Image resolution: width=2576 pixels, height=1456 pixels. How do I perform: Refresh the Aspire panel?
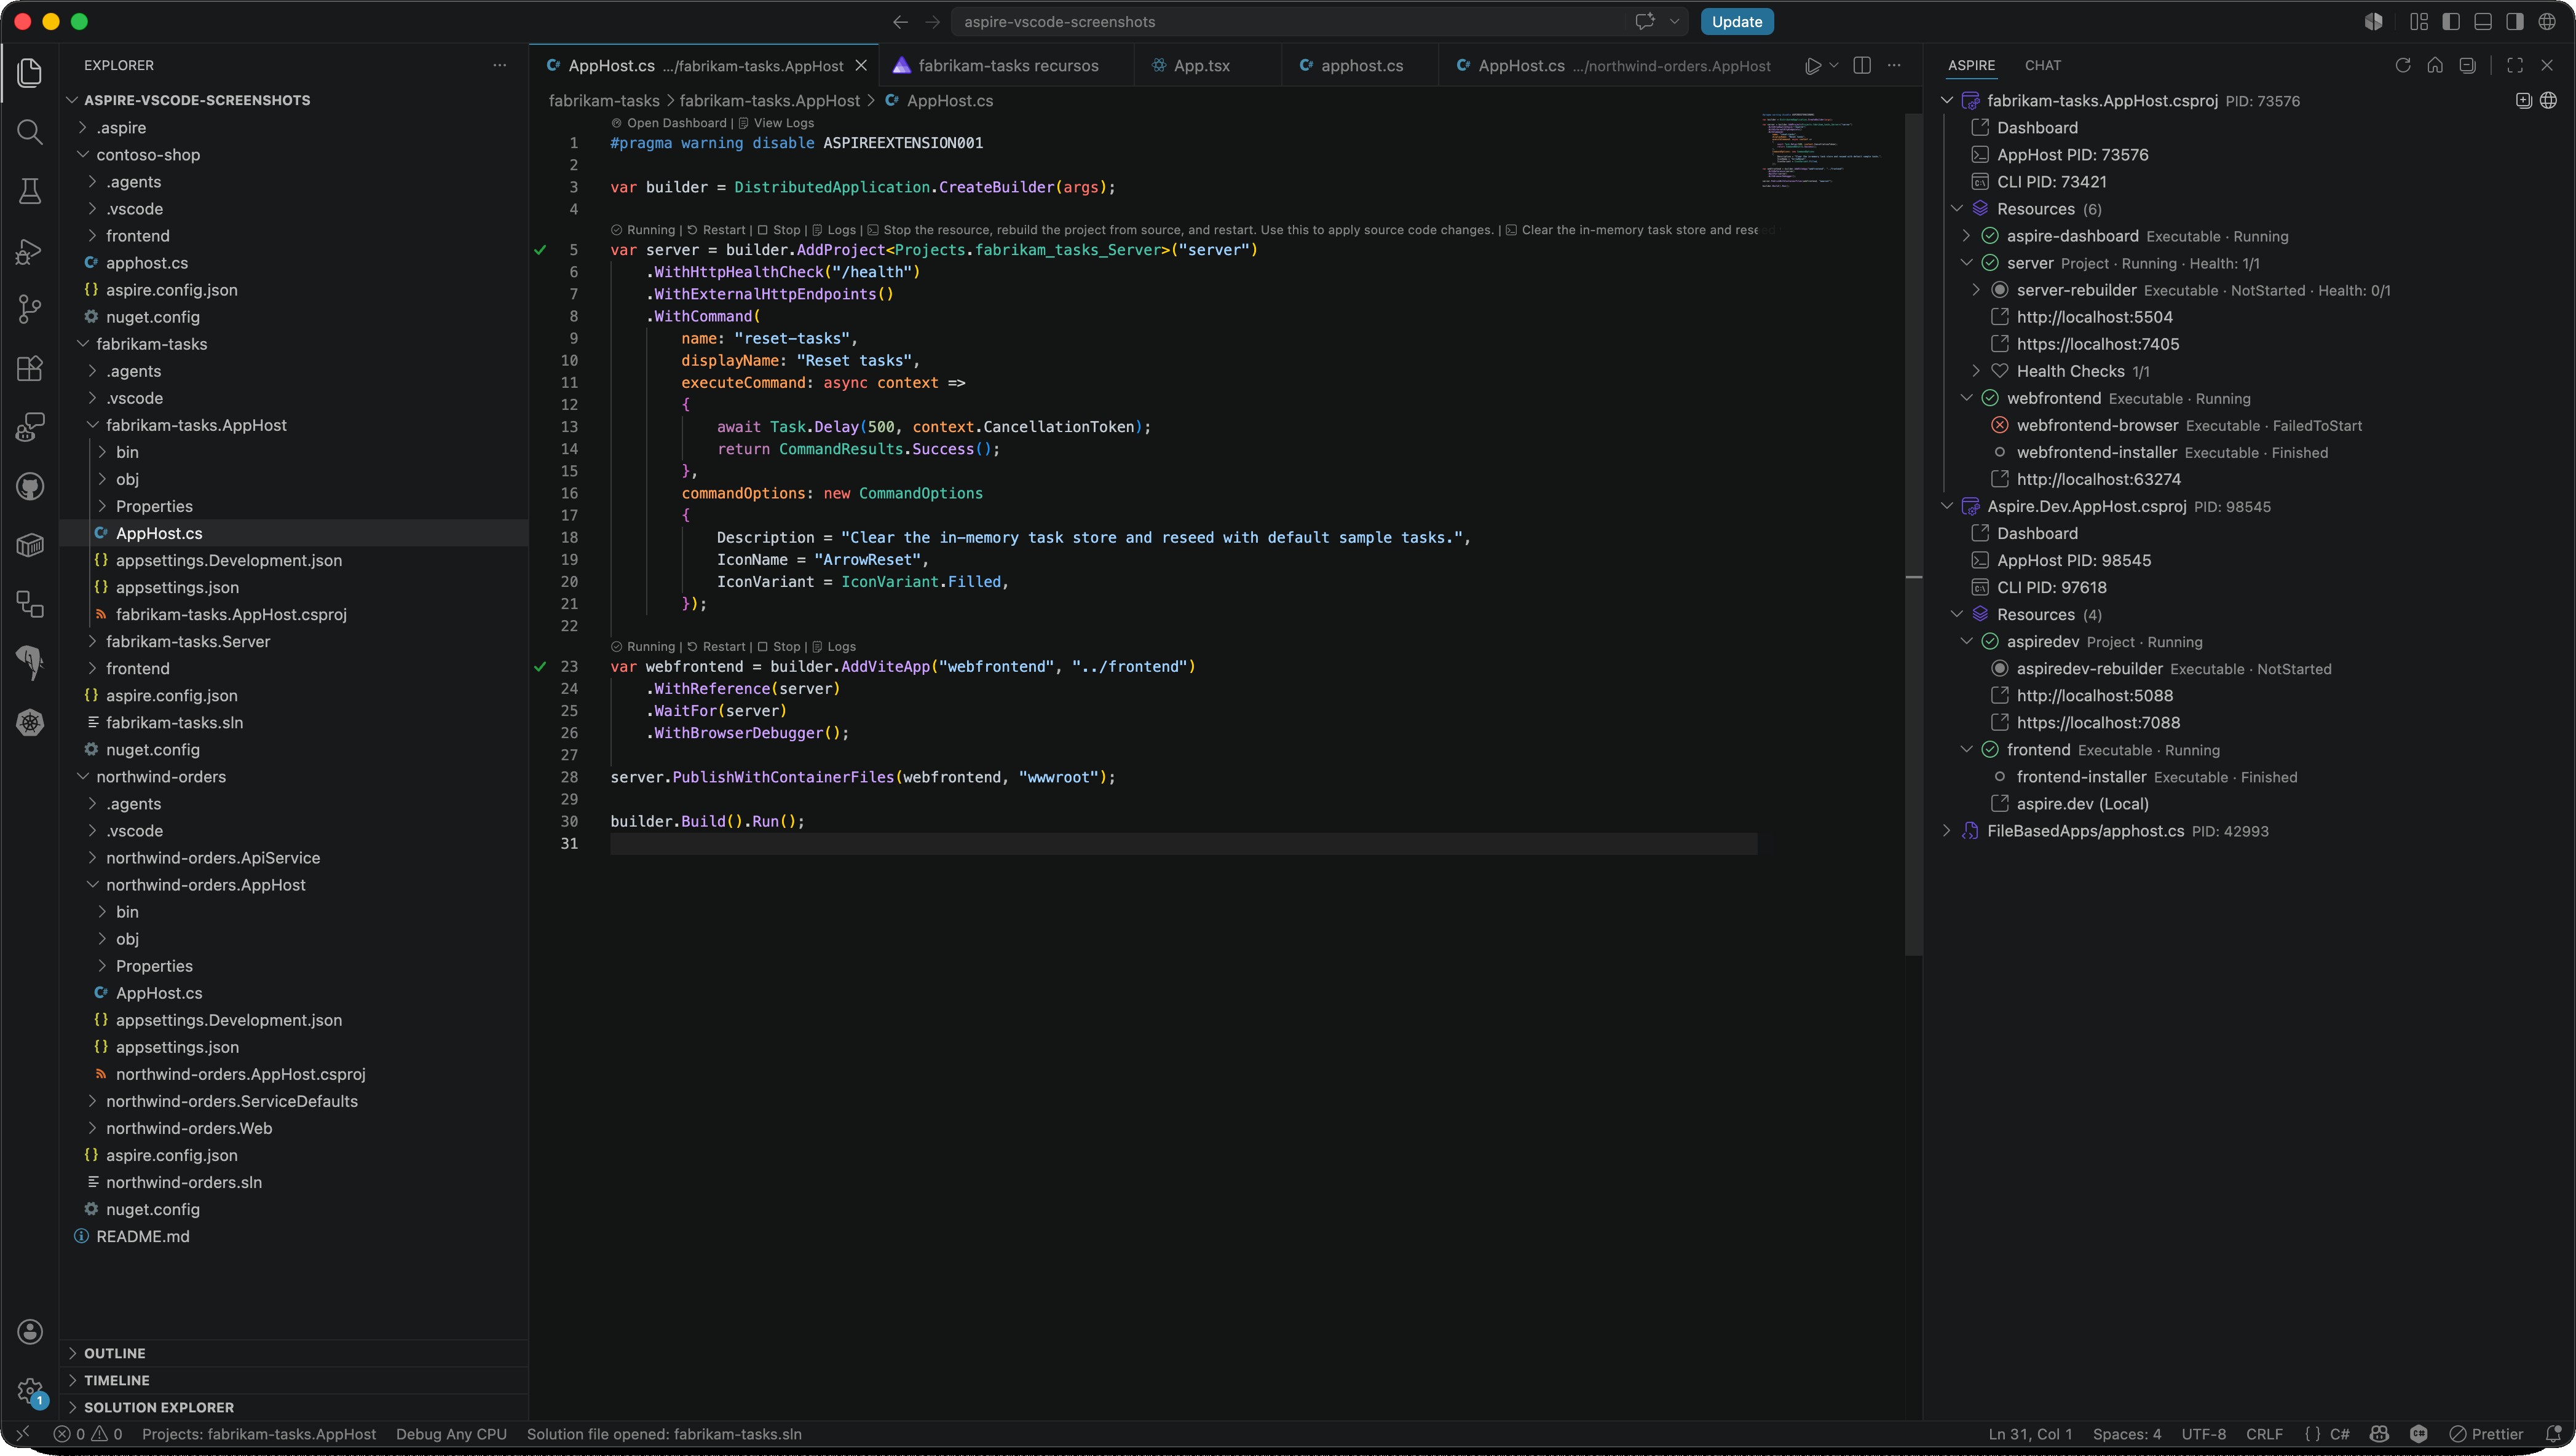tap(2403, 66)
